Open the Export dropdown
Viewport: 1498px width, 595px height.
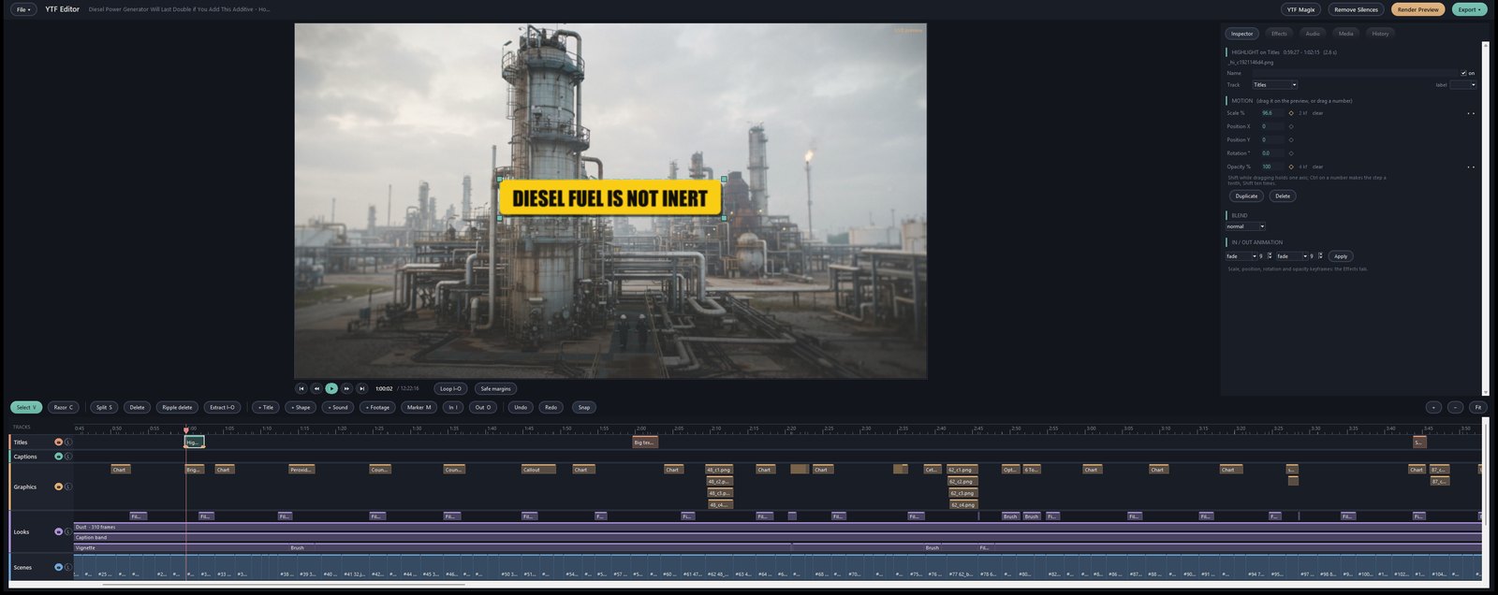[1470, 9]
